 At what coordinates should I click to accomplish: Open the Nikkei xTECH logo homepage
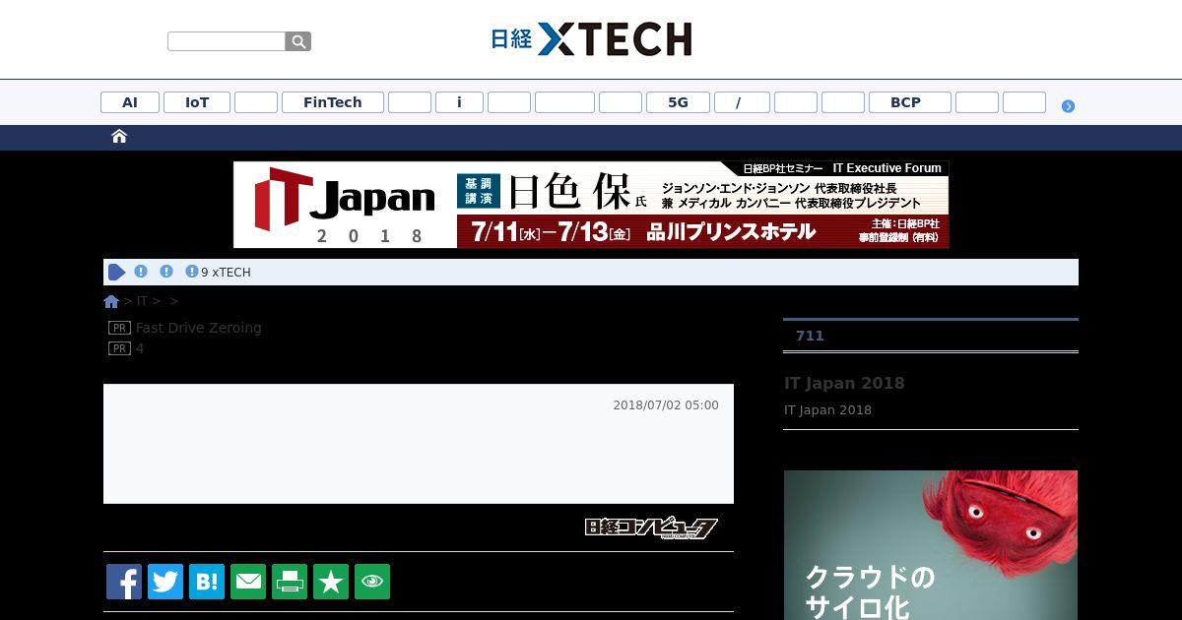tap(591, 39)
